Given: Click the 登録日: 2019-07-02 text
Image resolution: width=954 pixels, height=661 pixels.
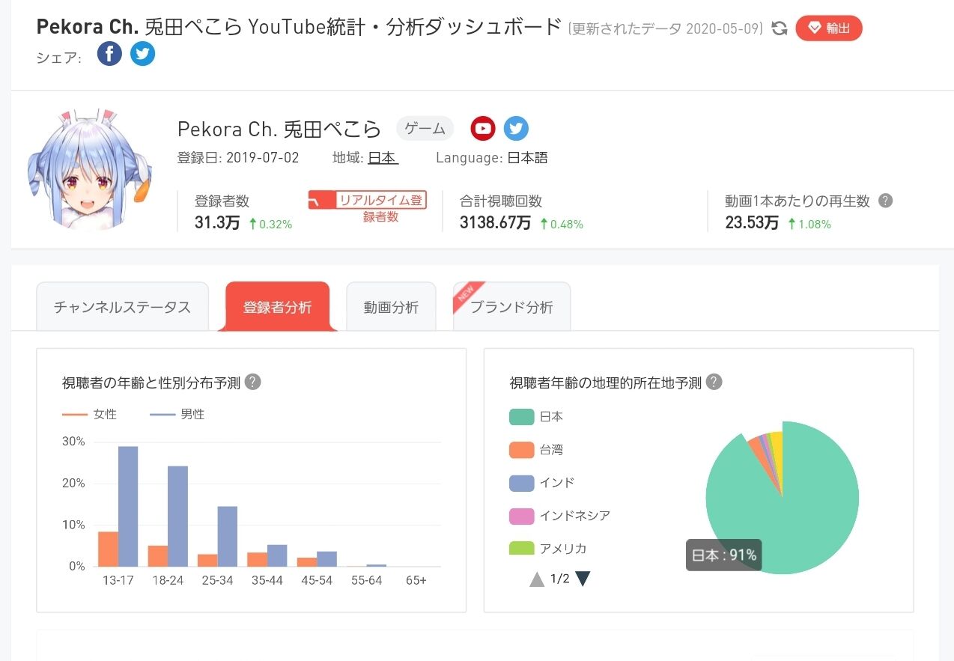Looking at the screenshot, I should (x=238, y=158).
